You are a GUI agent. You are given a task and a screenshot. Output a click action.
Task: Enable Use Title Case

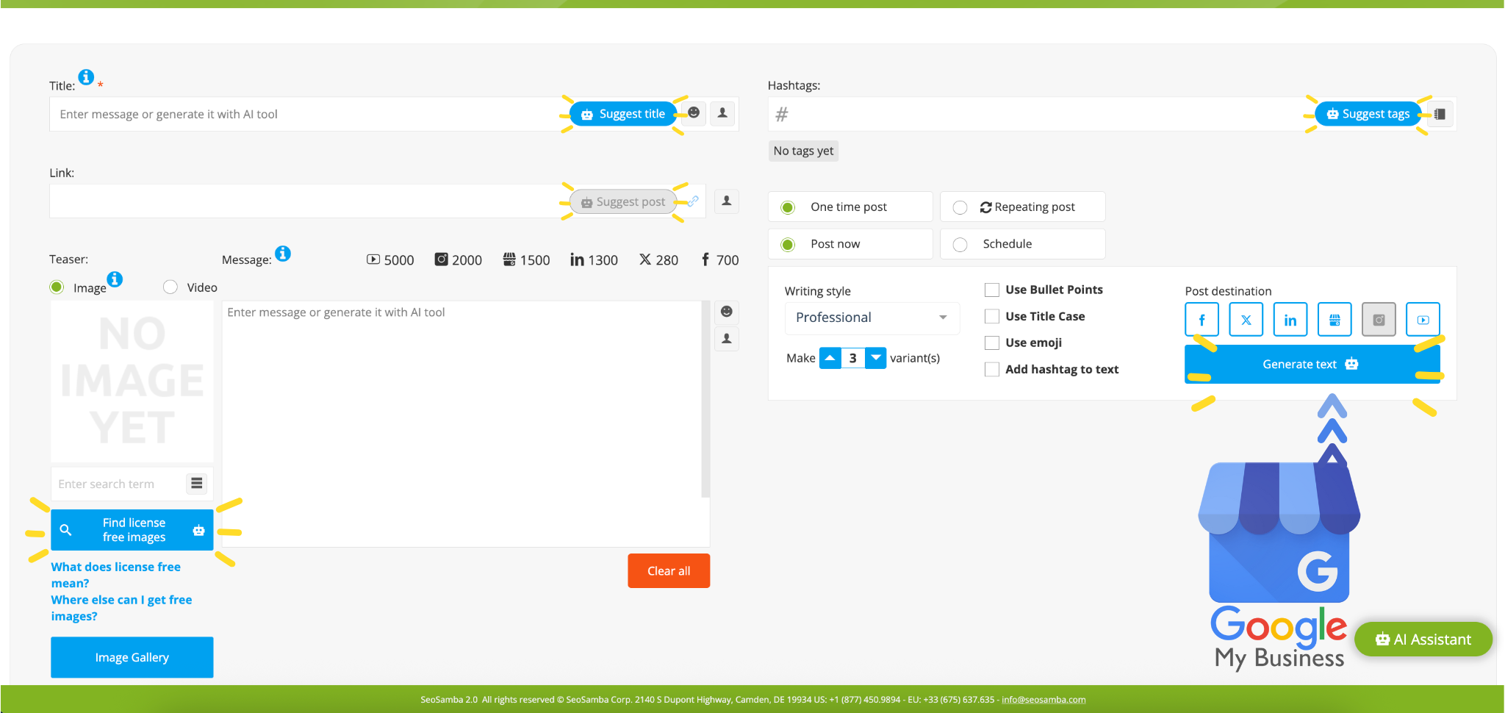992,316
